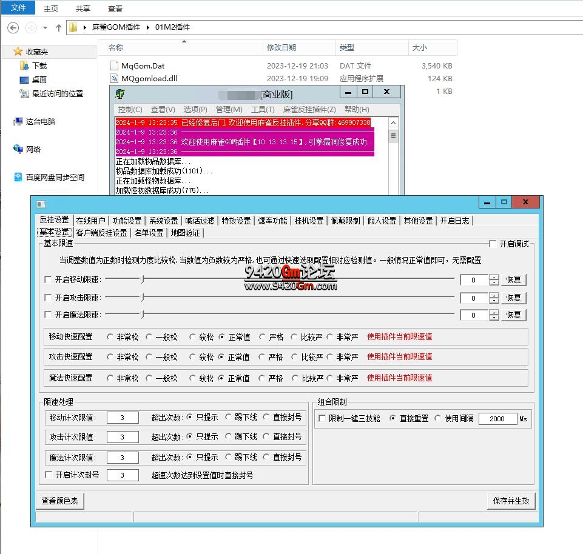This screenshot has width=583, height=554.
Task: Sort files by 名称 column
Action: 180,47
